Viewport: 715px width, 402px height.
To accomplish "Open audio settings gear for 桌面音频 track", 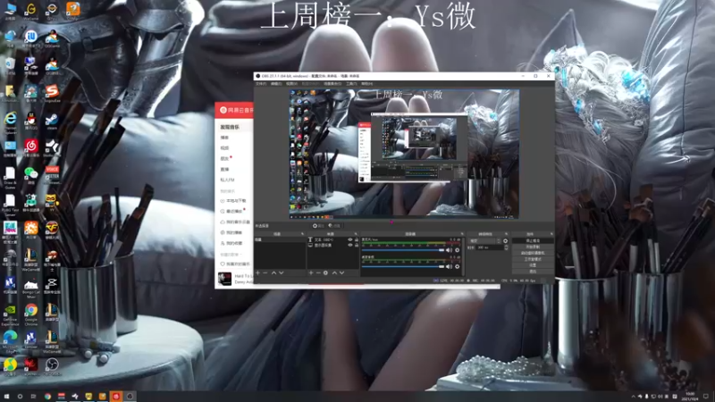I will [x=458, y=266].
